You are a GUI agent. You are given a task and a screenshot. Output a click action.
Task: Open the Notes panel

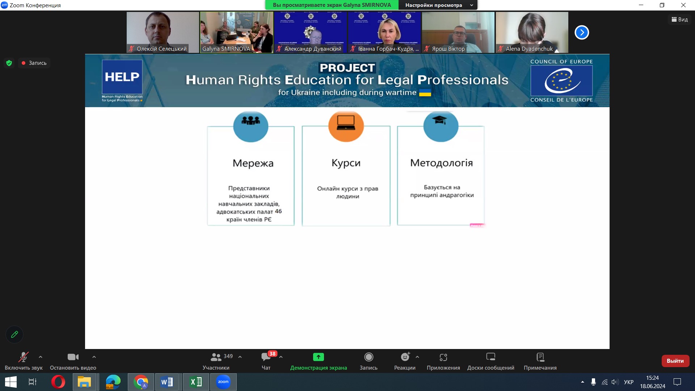click(540, 357)
